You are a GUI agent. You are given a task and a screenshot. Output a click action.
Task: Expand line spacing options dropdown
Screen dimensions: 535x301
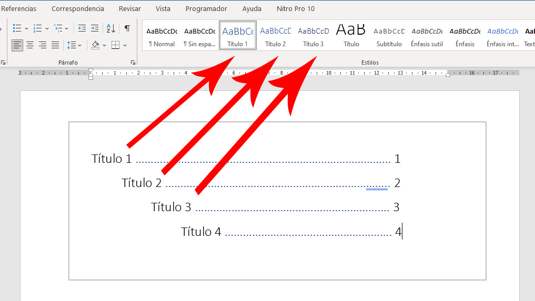tap(80, 45)
